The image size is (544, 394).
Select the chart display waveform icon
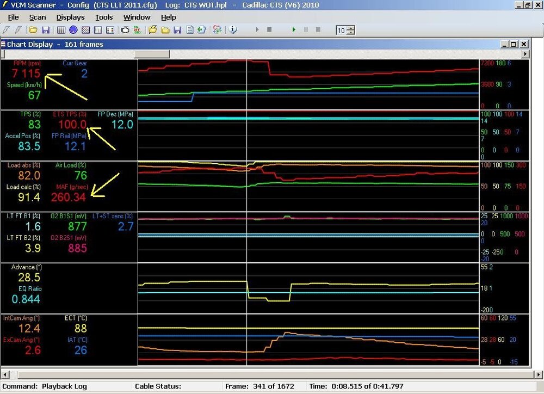(85, 30)
